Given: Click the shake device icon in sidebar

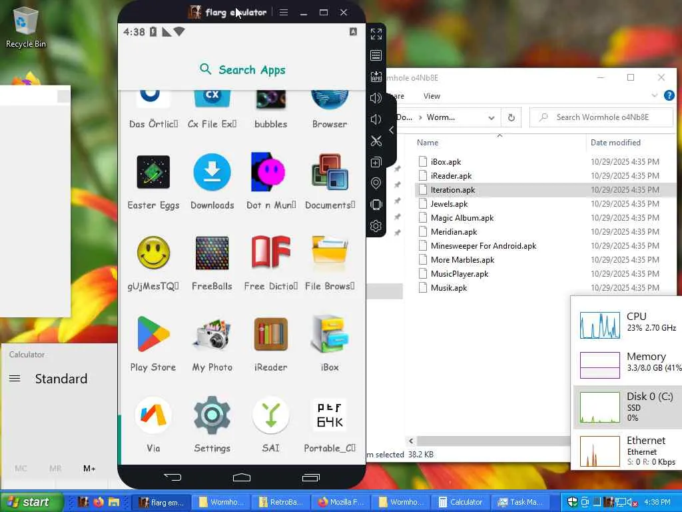Looking at the screenshot, I should [376, 205].
